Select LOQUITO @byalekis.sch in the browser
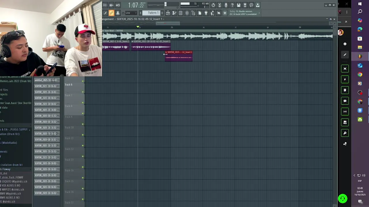This screenshot has width=369, height=207. click(14, 182)
